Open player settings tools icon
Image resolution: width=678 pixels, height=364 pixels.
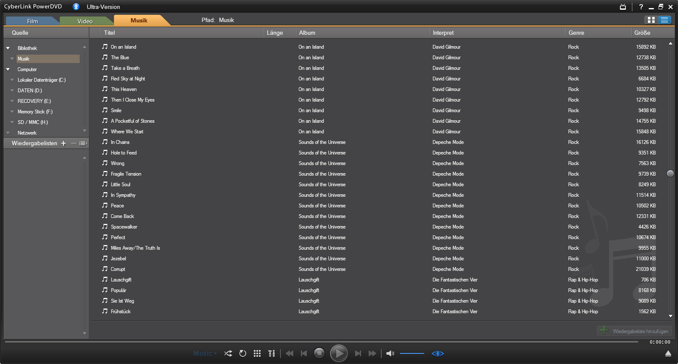(x=272, y=353)
